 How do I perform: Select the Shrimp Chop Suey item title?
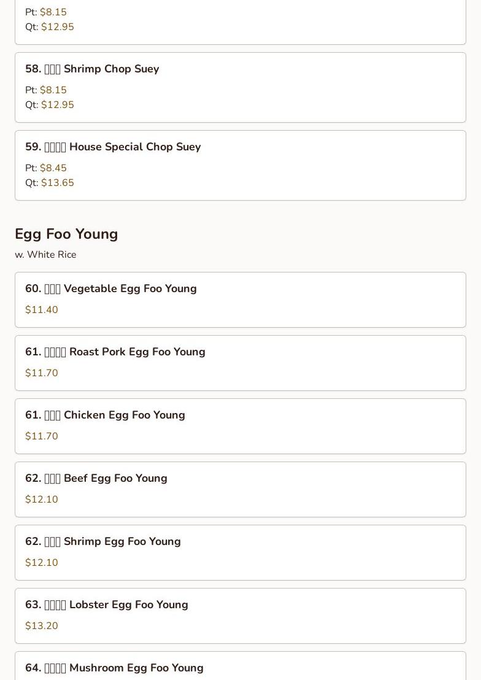click(92, 69)
